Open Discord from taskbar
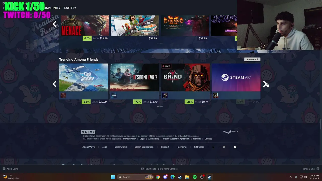The height and width of the screenshot is (181, 322). click(165, 177)
